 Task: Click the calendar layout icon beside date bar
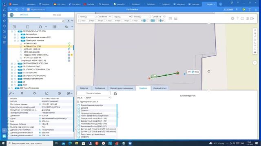coord(170,19)
